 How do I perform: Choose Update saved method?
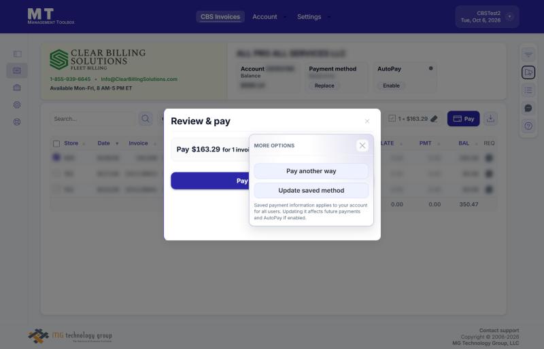311,191
